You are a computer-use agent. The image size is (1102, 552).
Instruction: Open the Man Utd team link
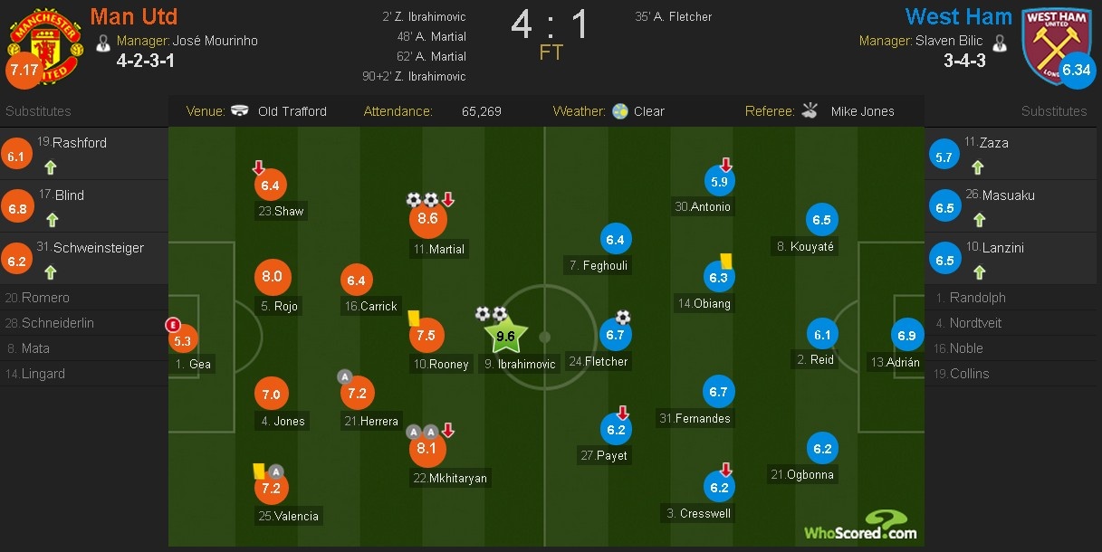point(134,17)
